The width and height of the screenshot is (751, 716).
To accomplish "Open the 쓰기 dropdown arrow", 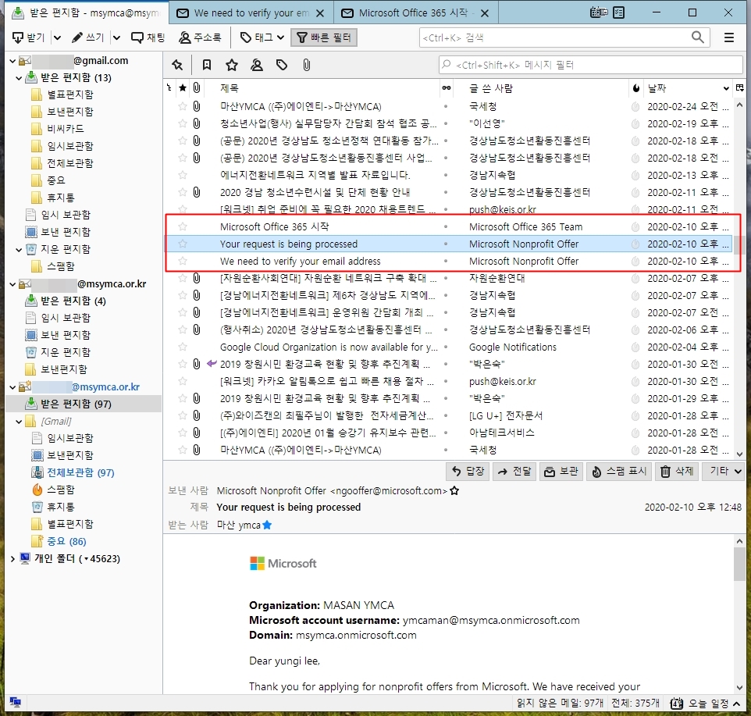I will click(x=116, y=37).
